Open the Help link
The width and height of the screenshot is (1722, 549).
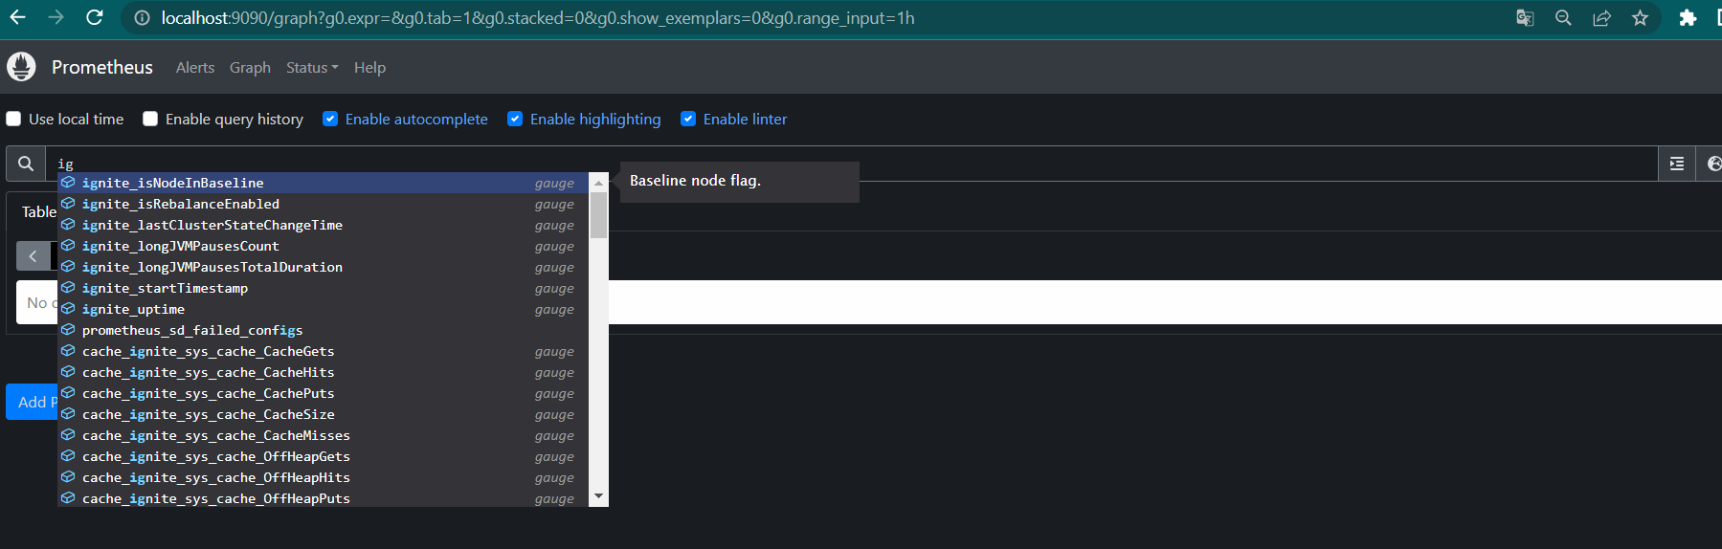point(369,67)
